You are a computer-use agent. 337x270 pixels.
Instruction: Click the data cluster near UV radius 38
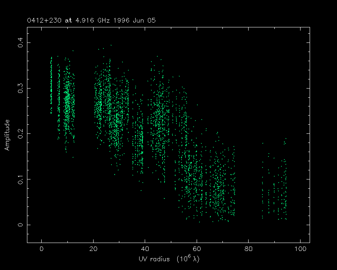140,139
